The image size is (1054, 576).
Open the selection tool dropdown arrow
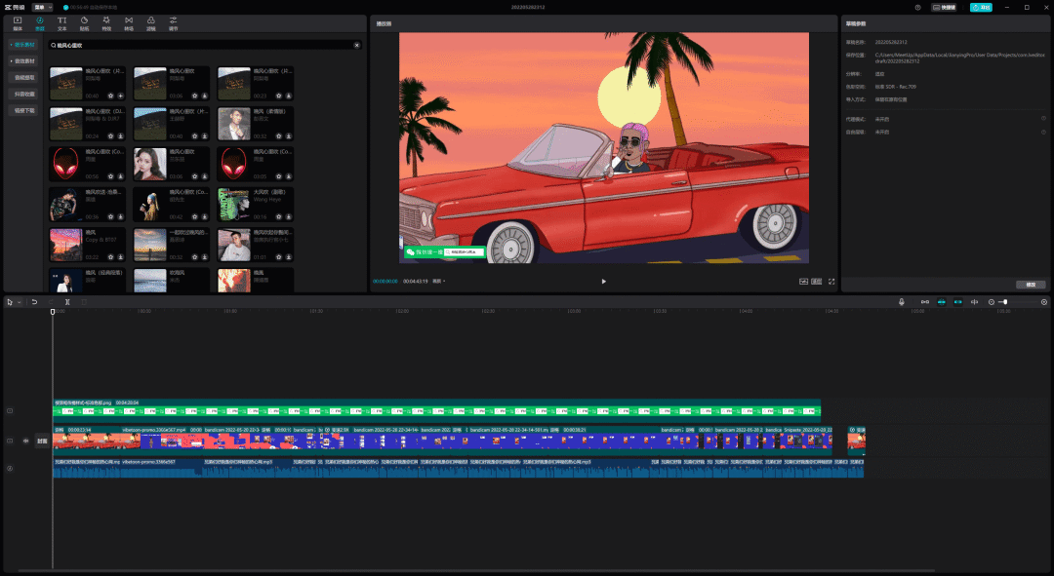pyautogui.click(x=19, y=302)
